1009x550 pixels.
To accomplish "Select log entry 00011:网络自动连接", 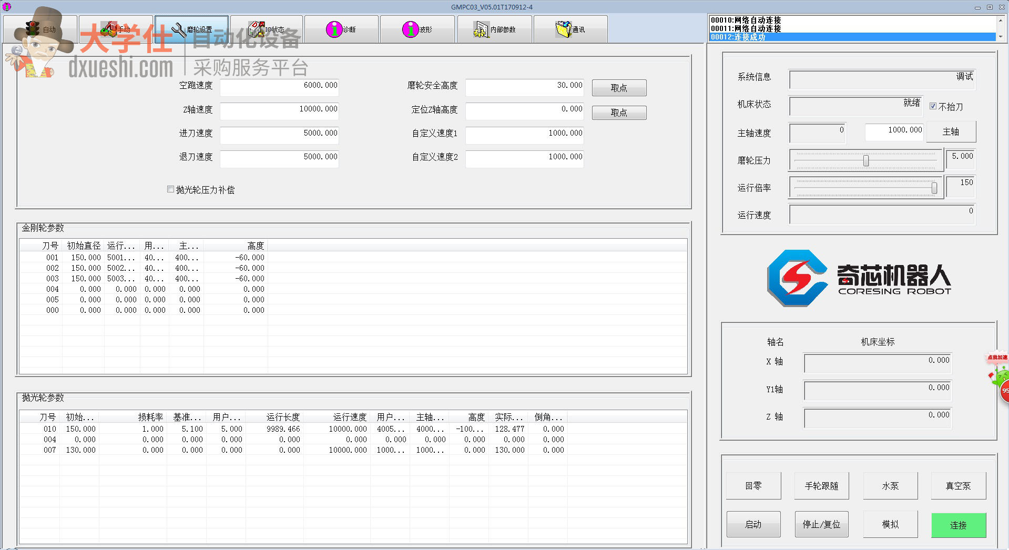I will pos(852,28).
